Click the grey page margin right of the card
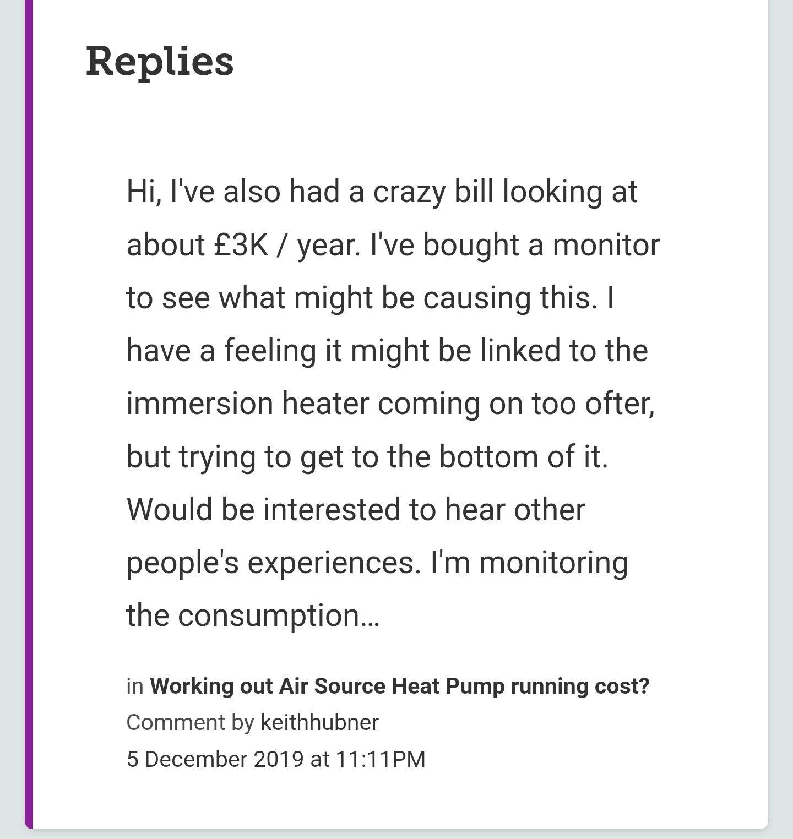The height and width of the screenshot is (839, 793). tap(780, 418)
